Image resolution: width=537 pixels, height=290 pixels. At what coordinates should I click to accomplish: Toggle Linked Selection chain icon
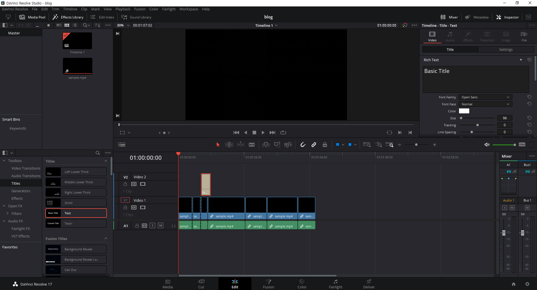tap(314, 144)
